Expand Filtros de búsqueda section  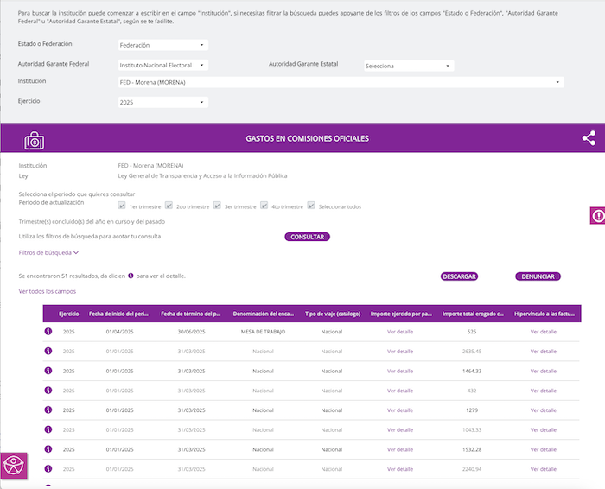[48, 253]
